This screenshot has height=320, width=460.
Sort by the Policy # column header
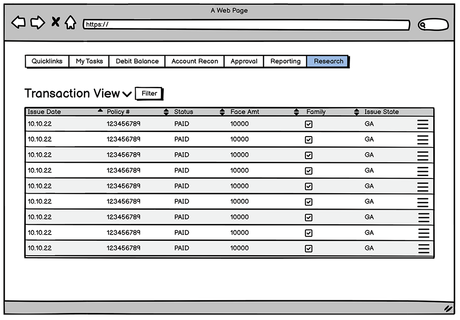tap(119, 112)
